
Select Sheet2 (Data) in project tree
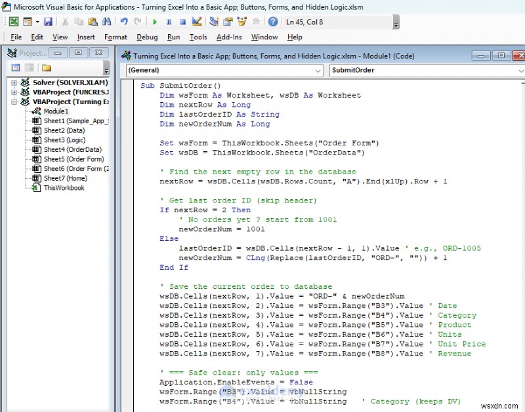coord(64,130)
